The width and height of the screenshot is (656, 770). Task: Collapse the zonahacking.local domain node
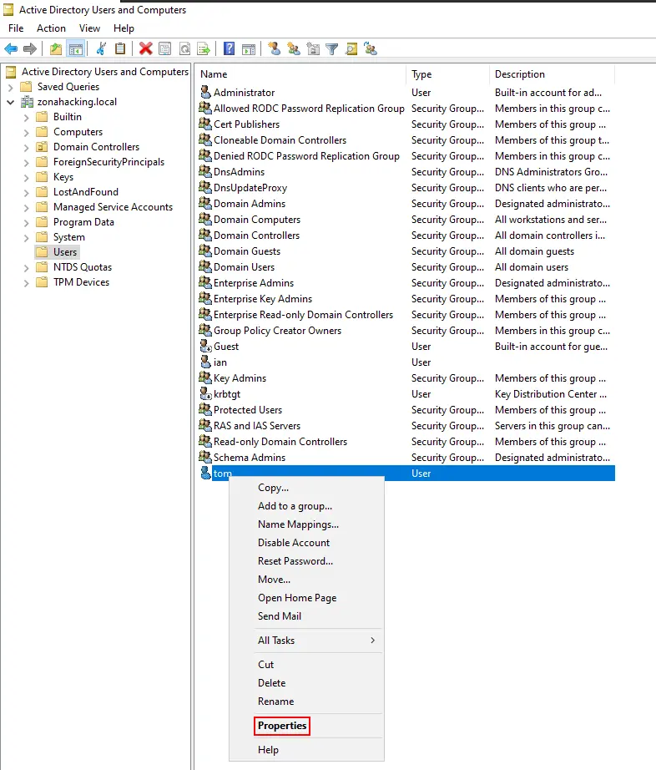[10, 102]
